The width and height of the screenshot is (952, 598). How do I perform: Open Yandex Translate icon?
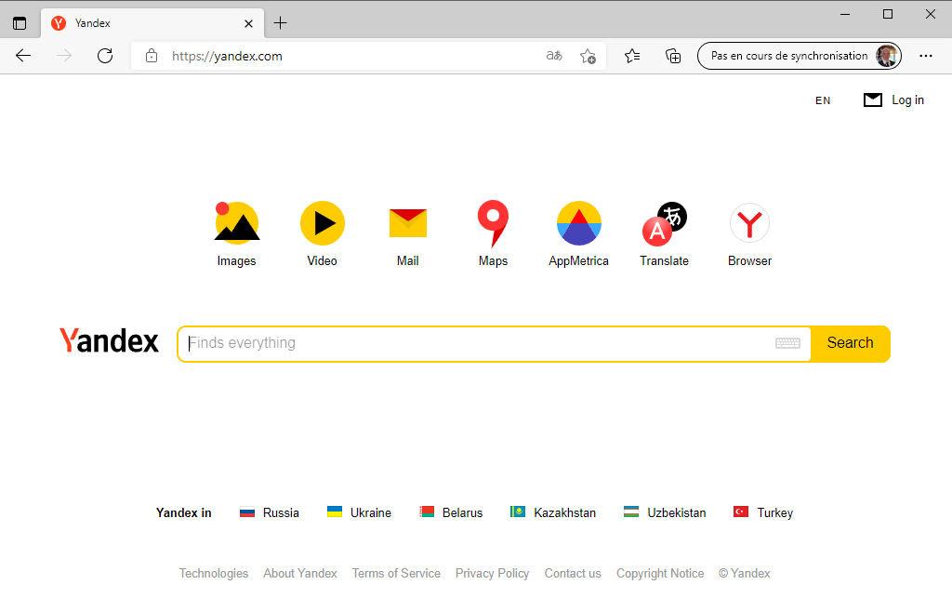[664, 224]
